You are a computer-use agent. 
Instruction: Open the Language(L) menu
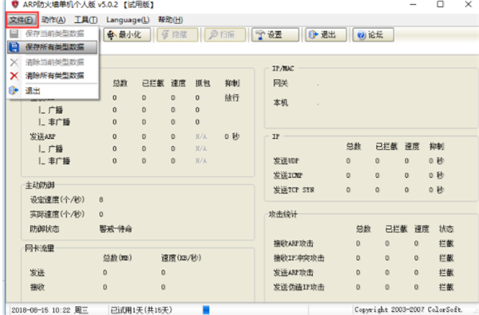(128, 20)
